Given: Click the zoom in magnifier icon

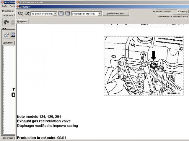Looking at the screenshot, I should click(27, 13).
